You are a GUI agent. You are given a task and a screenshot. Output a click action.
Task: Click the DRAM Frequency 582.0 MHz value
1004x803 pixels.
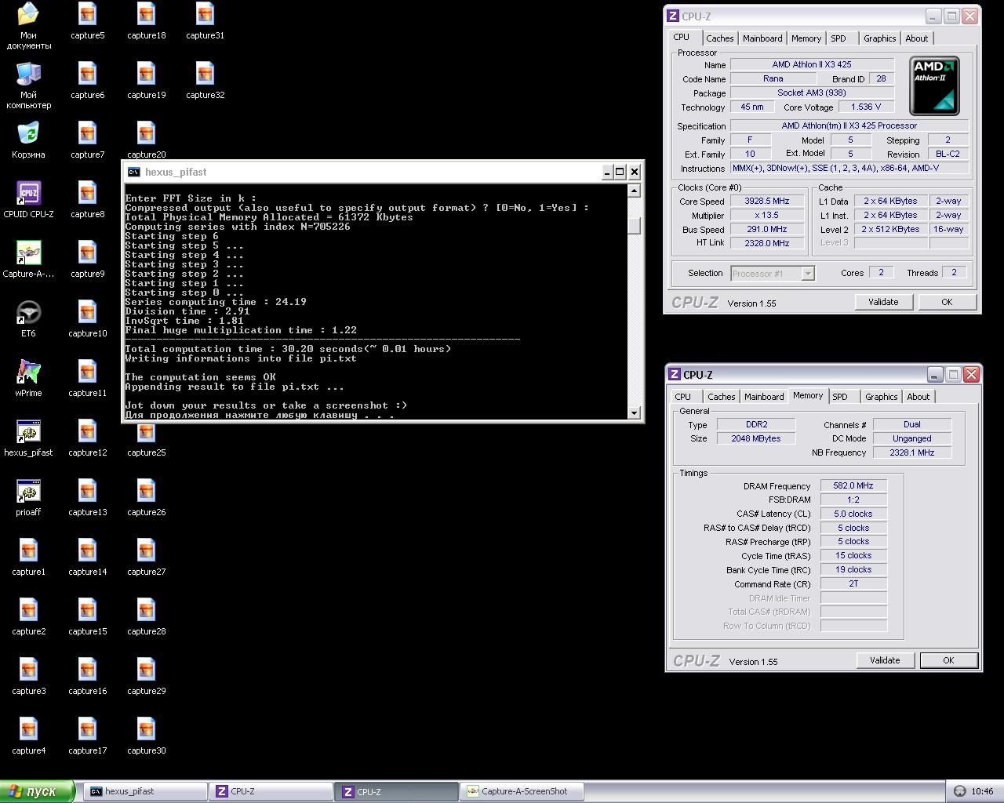pos(853,485)
